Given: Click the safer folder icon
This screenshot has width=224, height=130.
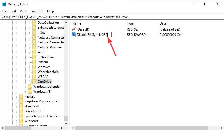Looking at the screenshot, I should click(34, 52).
